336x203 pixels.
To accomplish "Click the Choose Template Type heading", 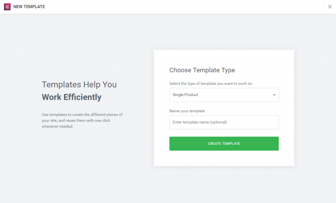I will [x=202, y=70].
